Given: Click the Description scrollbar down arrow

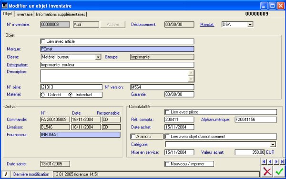Looking at the screenshot, I should (x=191, y=79).
